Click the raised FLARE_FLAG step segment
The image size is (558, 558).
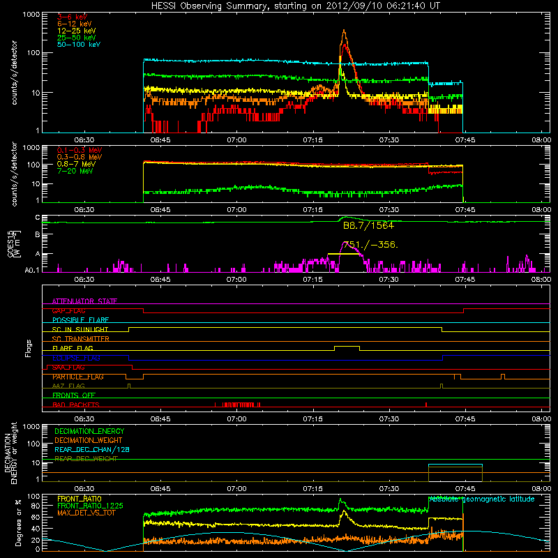click(347, 346)
